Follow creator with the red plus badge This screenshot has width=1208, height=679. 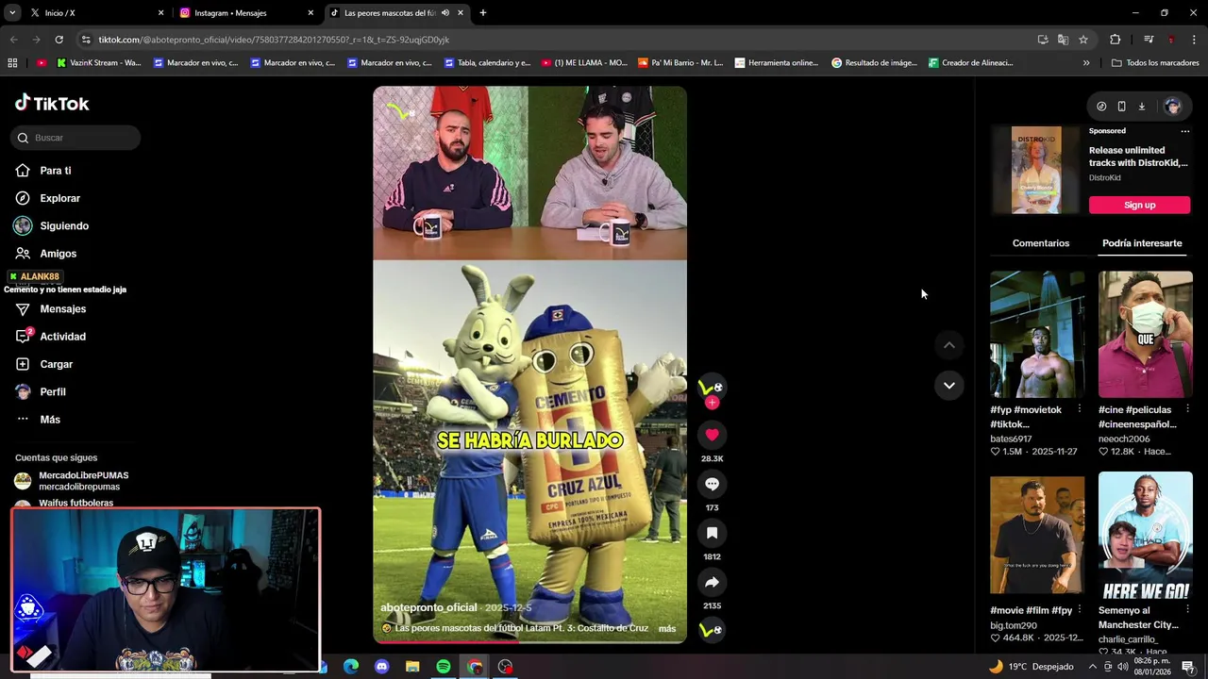(x=712, y=403)
